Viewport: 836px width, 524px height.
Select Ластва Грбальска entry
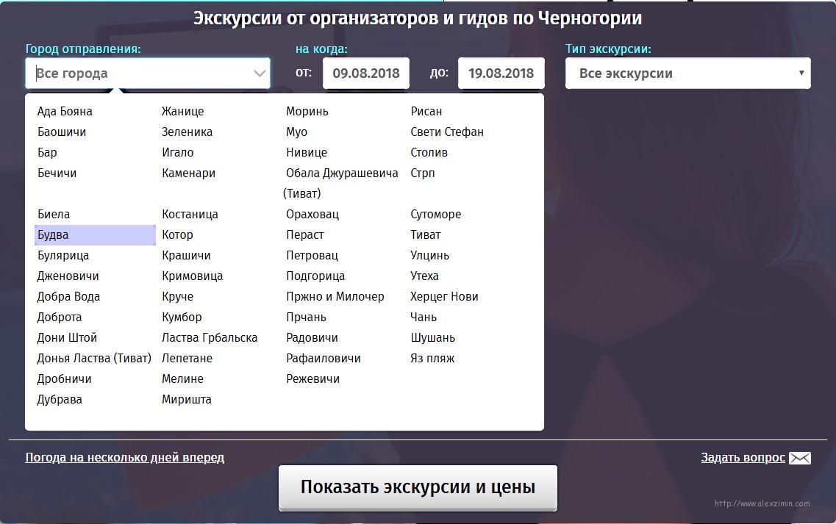210,338
